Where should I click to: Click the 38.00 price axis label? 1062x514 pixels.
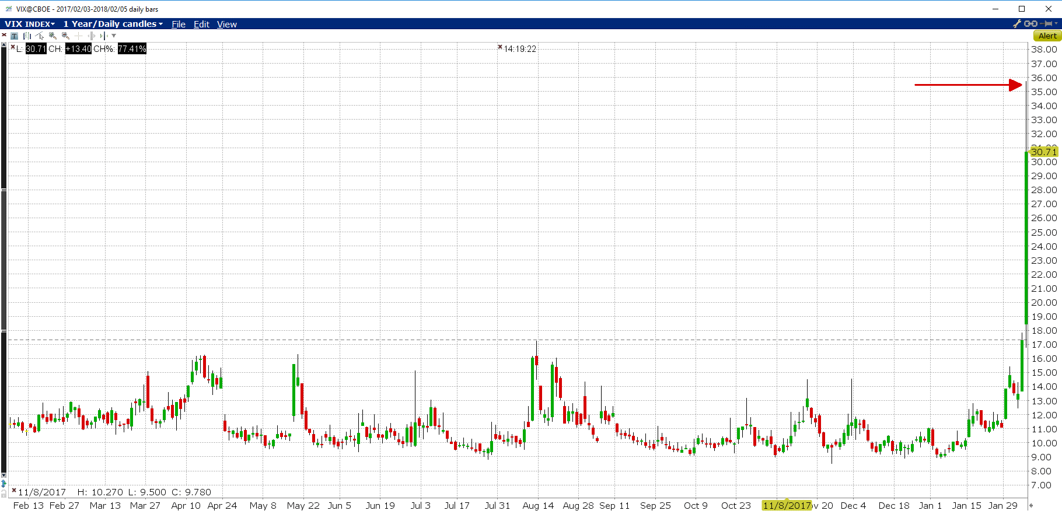[x=1044, y=50]
